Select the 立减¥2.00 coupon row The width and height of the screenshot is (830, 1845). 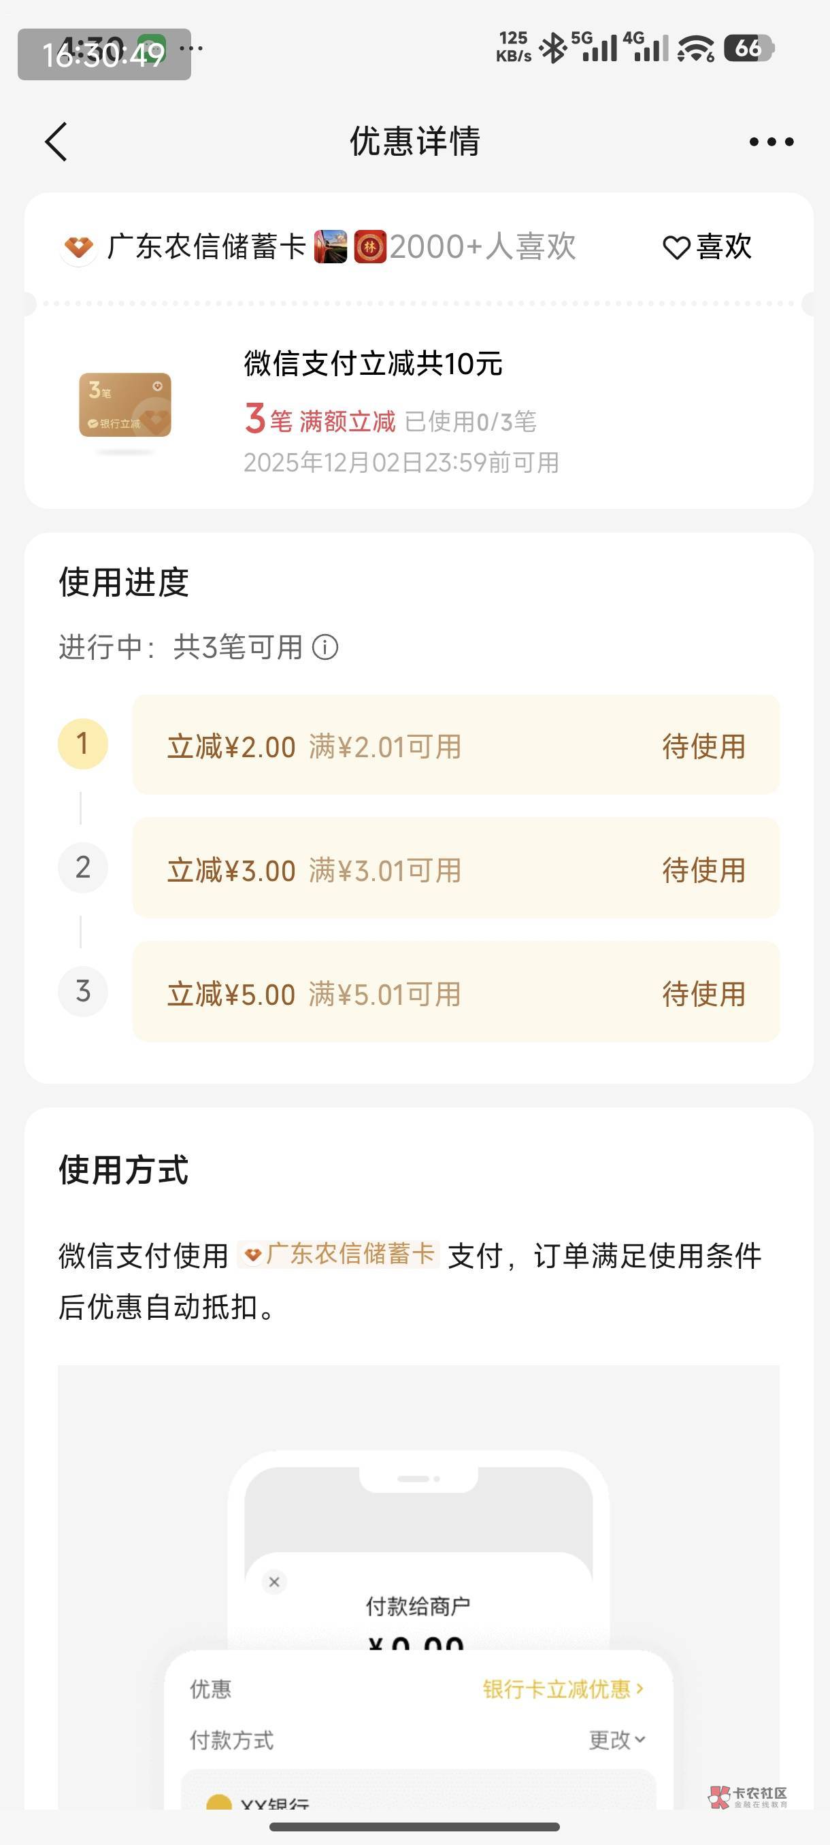pyautogui.click(x=455, y=745)
